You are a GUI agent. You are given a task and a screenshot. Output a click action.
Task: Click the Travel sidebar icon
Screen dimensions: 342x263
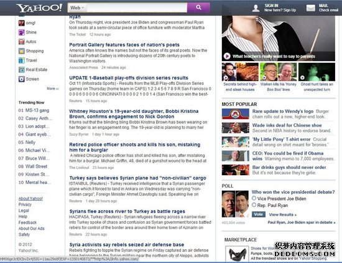(x=21, y=60)
